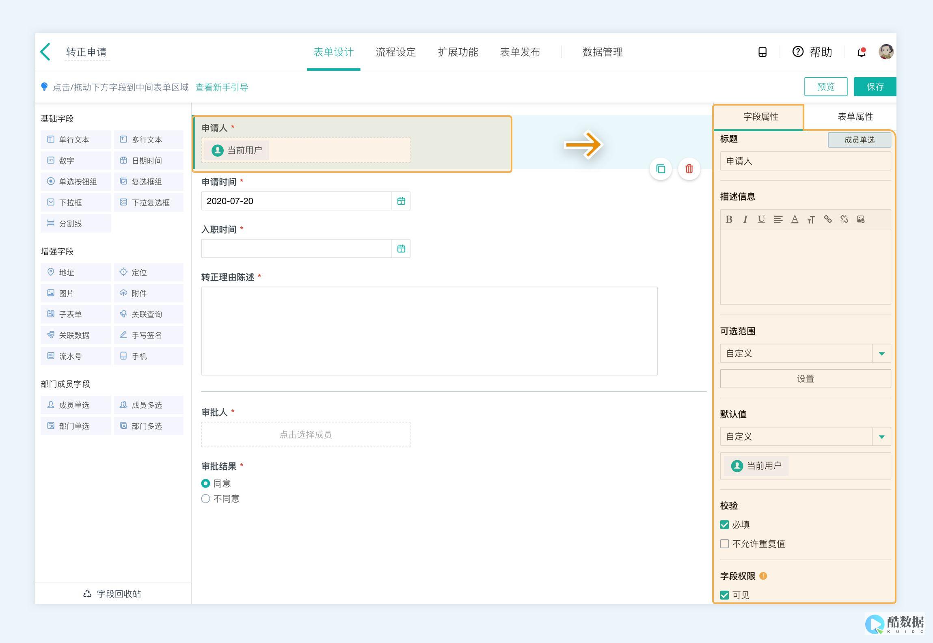
Task: Enable 不允许重复值 checkbox
Action: pyautogui.click(x=724, y=544)
